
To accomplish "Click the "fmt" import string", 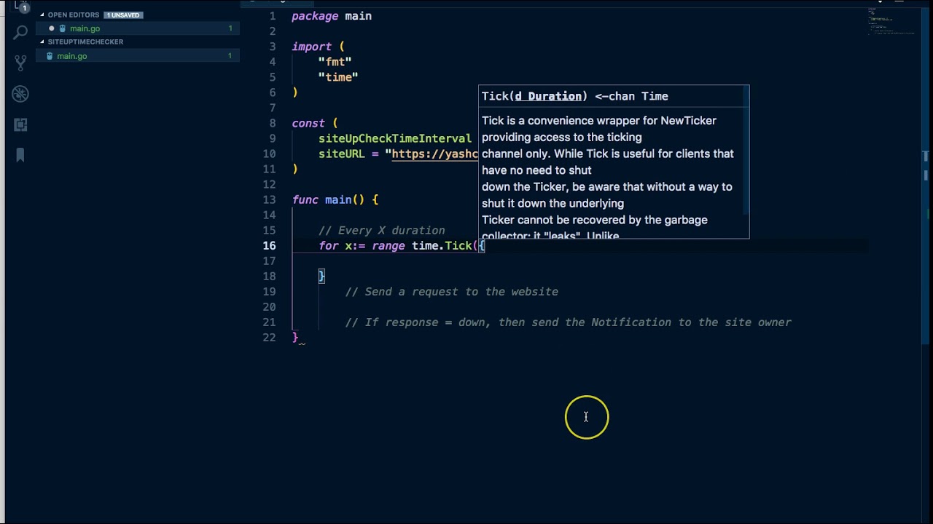I will click(x=335, y=62).
